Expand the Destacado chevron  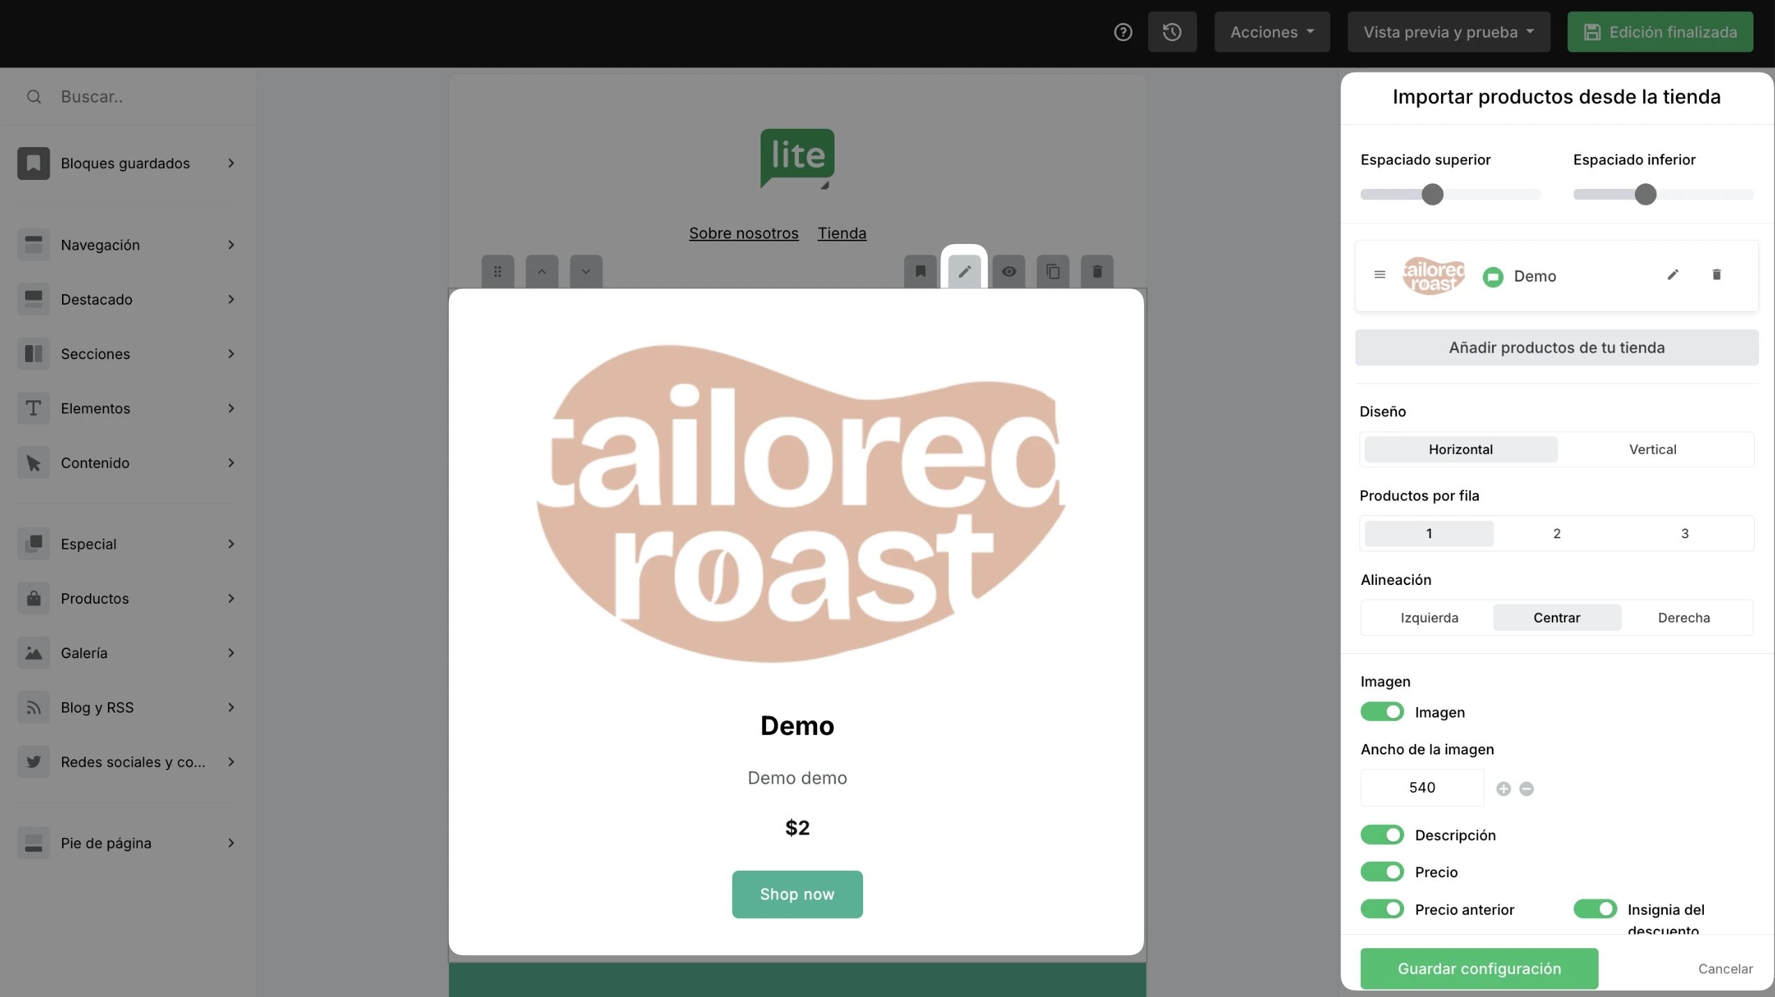[231, 299]
